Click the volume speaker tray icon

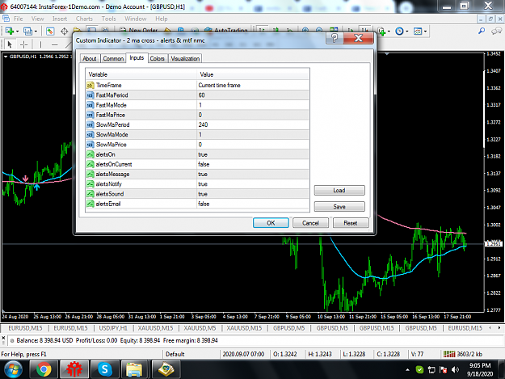pyautogui.click(x=455, y=369)
